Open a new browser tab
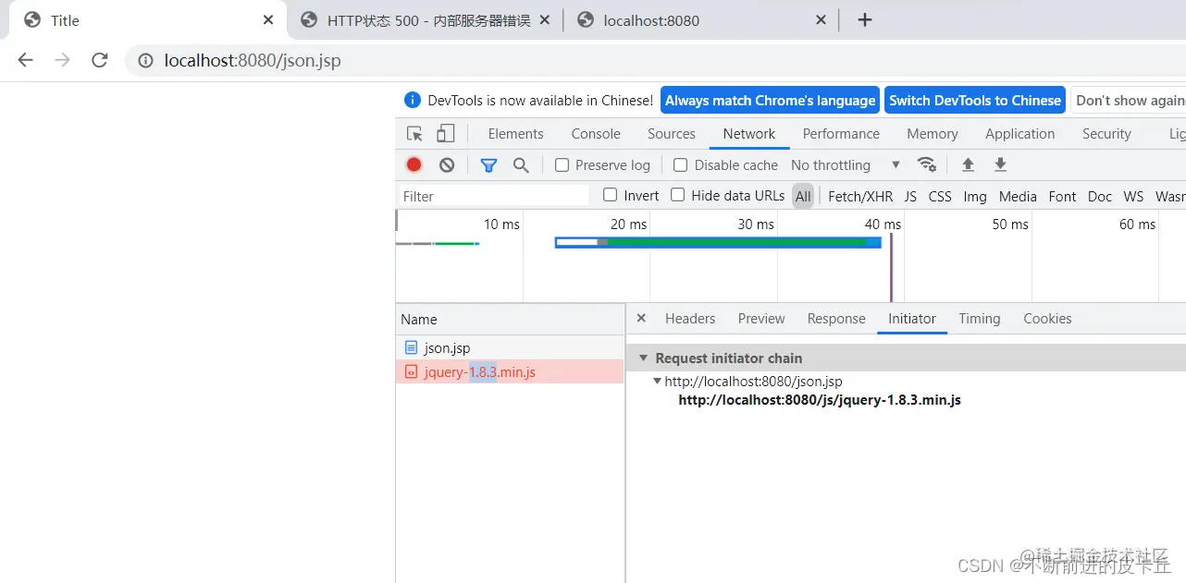1186x583 pixels. click(x=865, y=19)
